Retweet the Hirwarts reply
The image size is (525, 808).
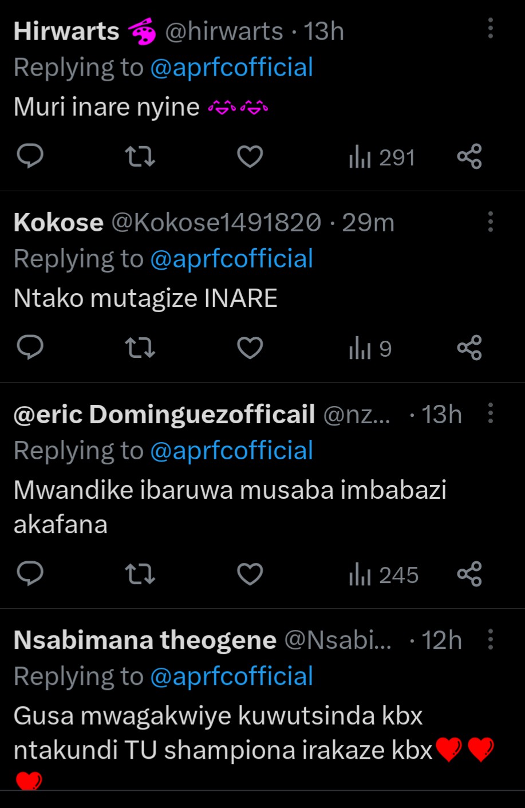click(140, 156)
